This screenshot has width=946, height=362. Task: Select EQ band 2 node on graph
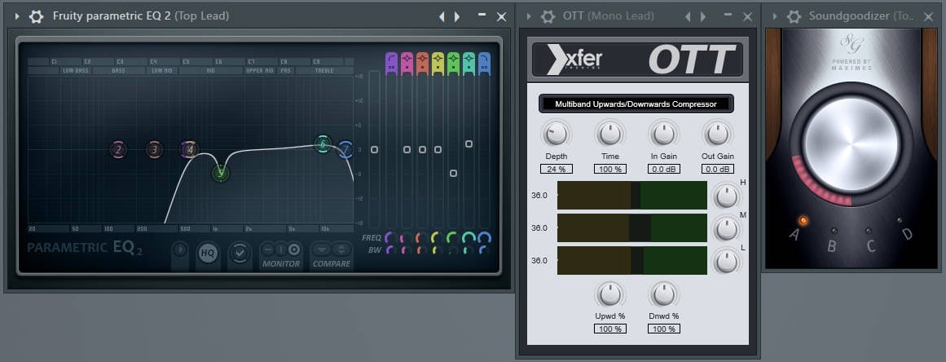point(118,150)
